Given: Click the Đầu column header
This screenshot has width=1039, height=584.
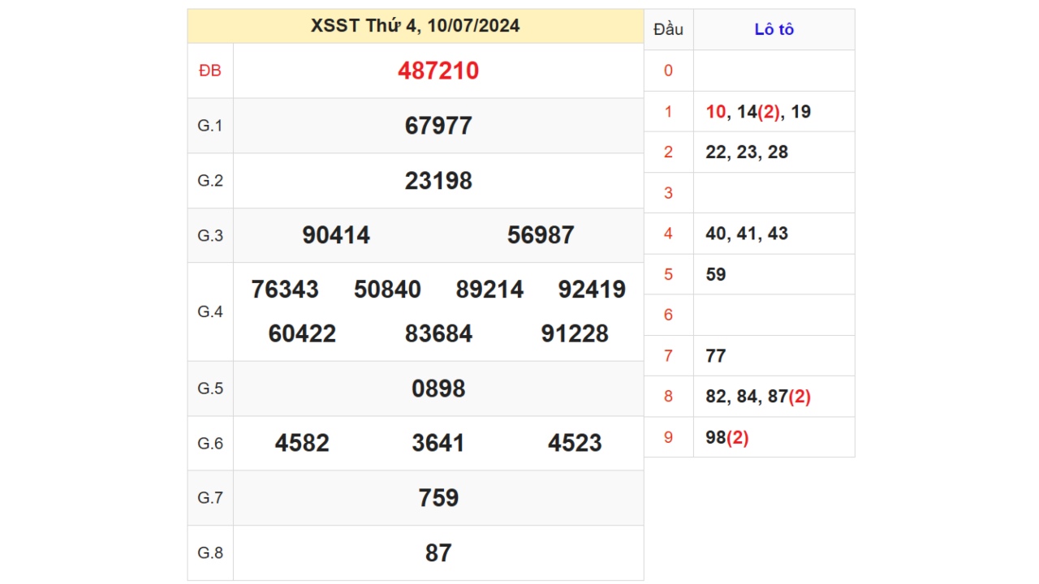Looking at the screenshot, I should pos(668,30).
